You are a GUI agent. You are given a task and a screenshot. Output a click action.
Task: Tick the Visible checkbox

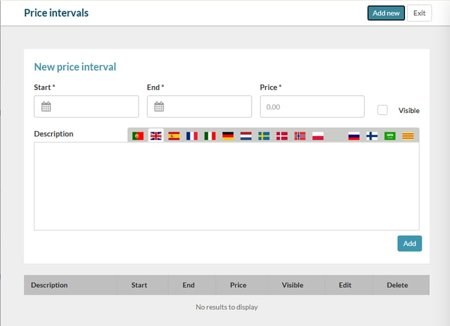click(x=382, y=110)
